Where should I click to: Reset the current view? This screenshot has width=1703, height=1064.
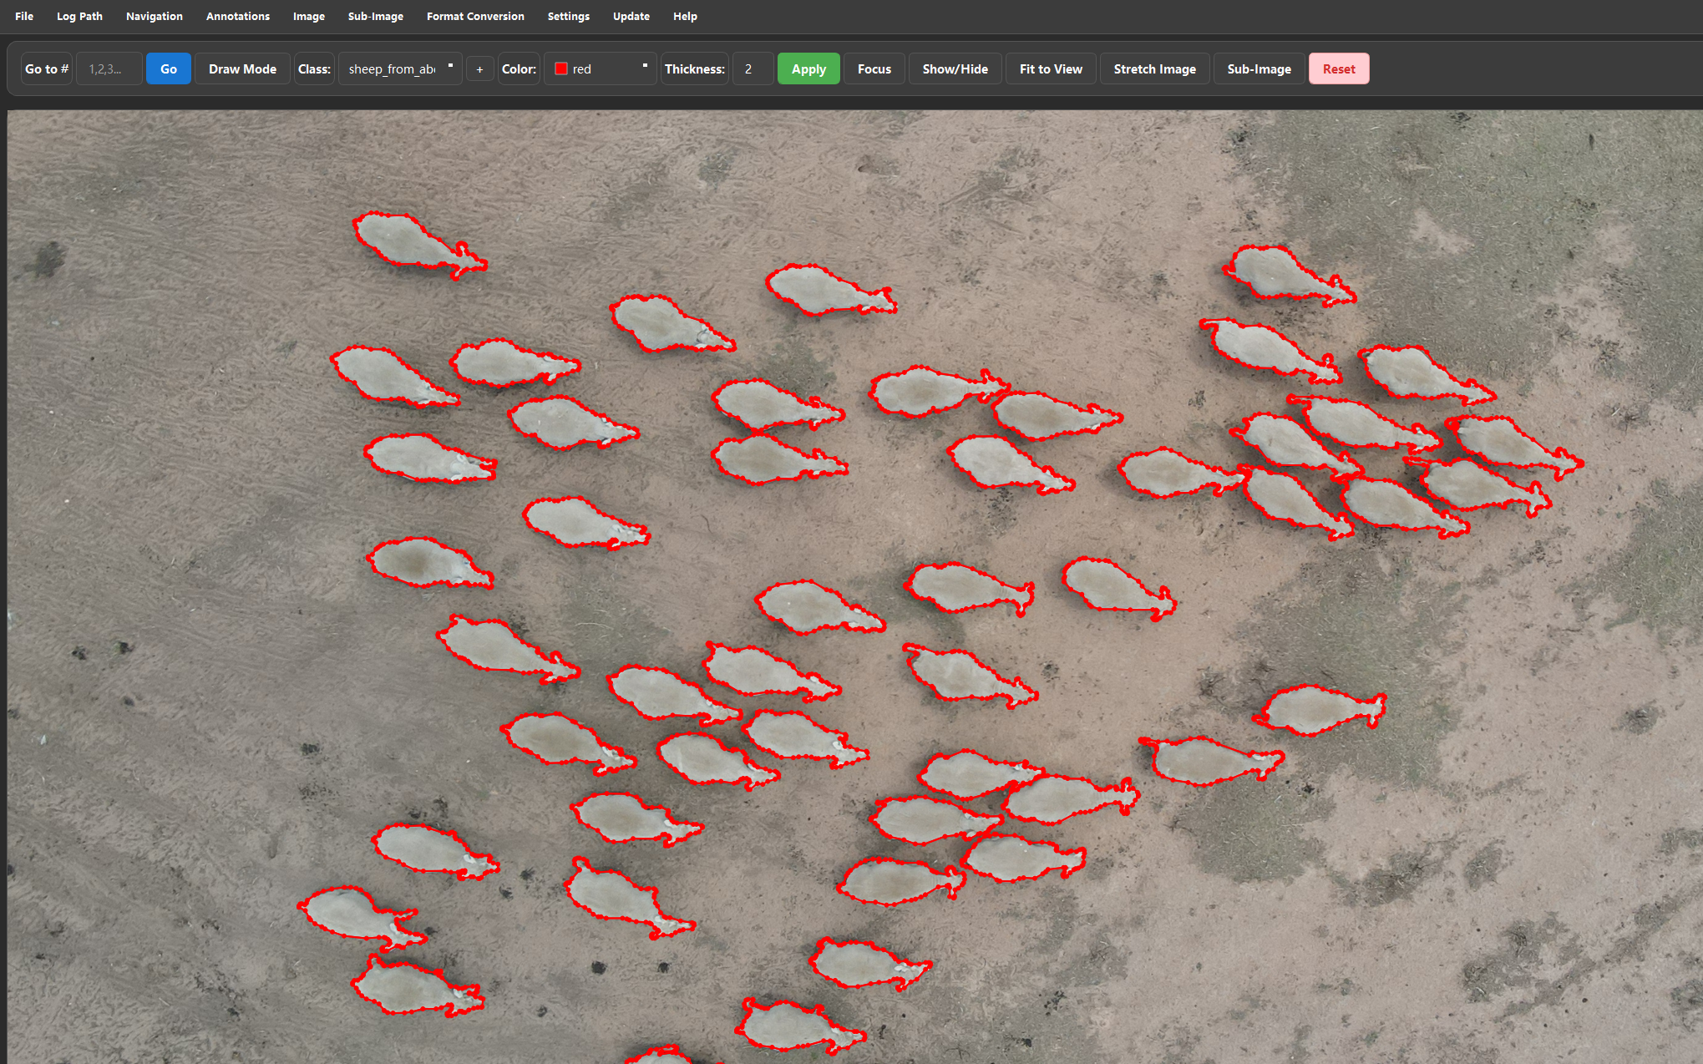[1338, 68]
